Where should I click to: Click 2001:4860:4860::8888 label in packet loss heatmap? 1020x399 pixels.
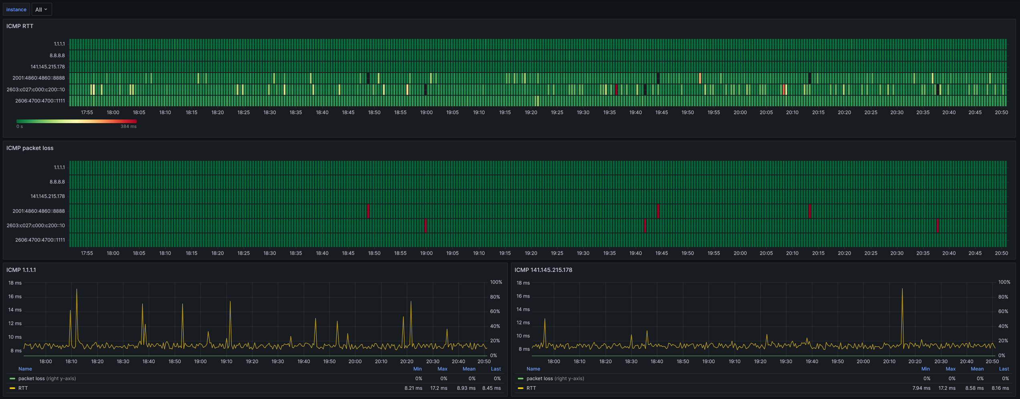(38, 211)
